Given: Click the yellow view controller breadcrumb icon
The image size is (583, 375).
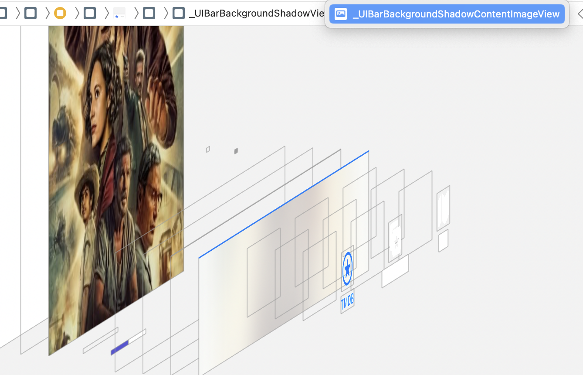Looking at the screenshot, I should point(60,13).
